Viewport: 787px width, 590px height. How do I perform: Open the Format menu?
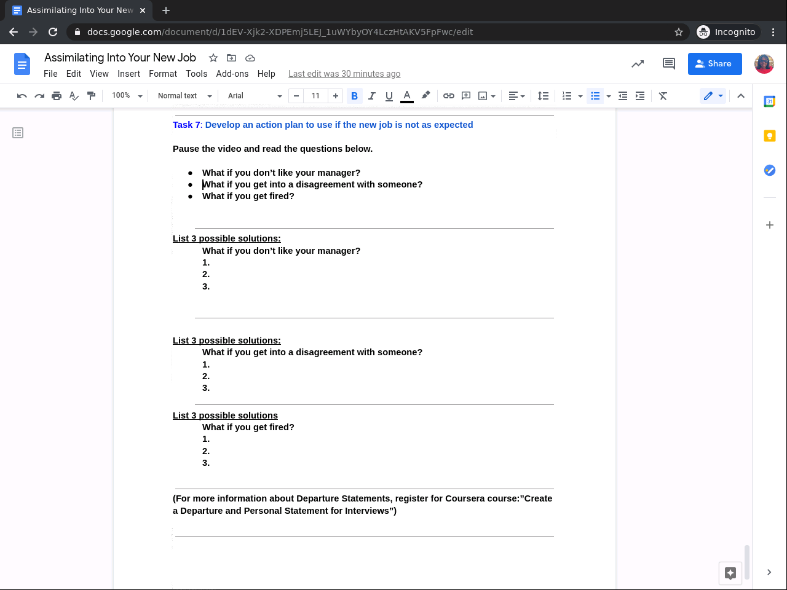(x=163, y=74)
